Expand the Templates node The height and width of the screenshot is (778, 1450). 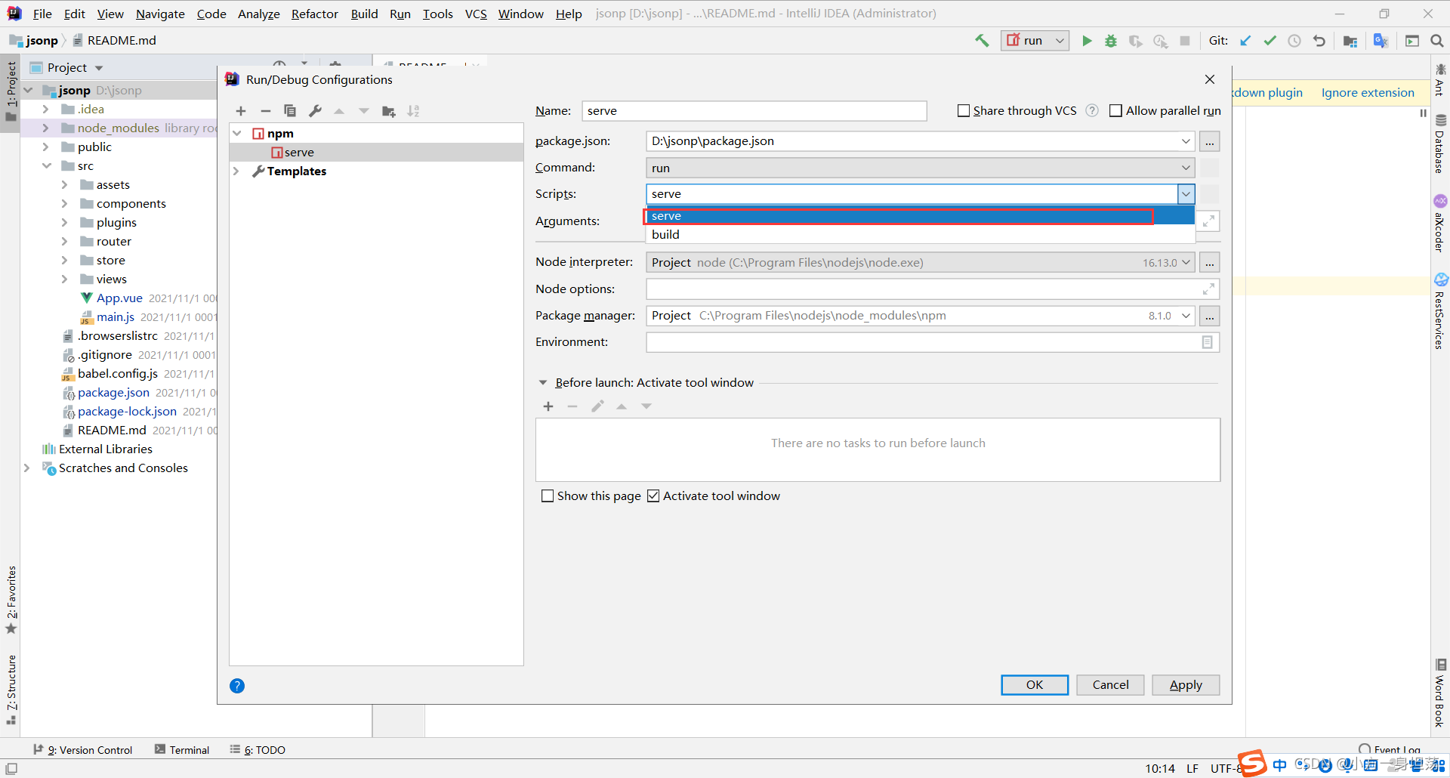(x=237, y=171)
